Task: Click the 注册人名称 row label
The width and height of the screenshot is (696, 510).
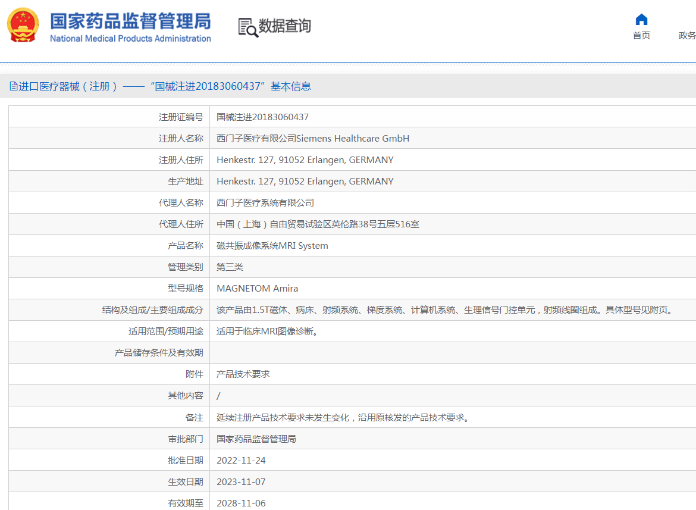Action: pos(181,139)
